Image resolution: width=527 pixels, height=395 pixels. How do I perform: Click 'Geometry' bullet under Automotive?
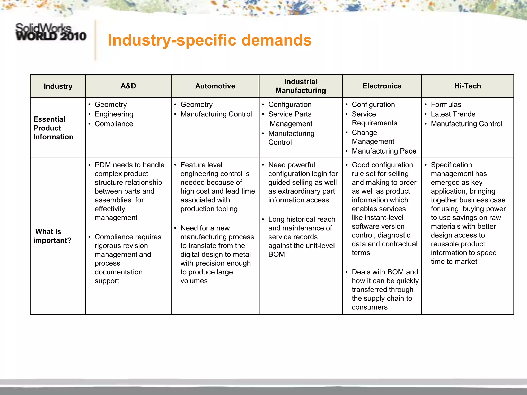click(x=196, y=105)
